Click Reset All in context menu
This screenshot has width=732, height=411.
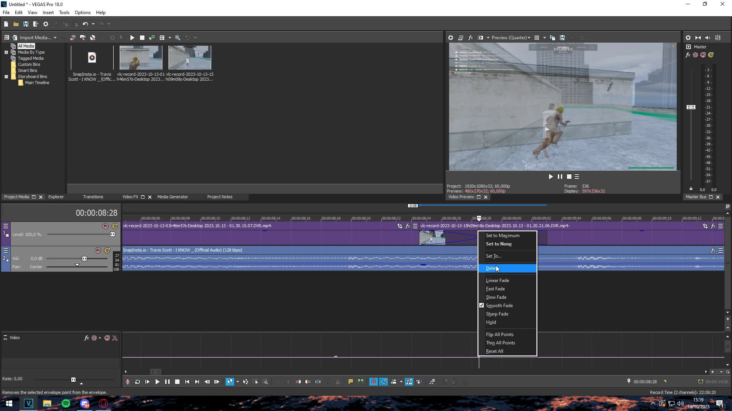tap(494, 351)
